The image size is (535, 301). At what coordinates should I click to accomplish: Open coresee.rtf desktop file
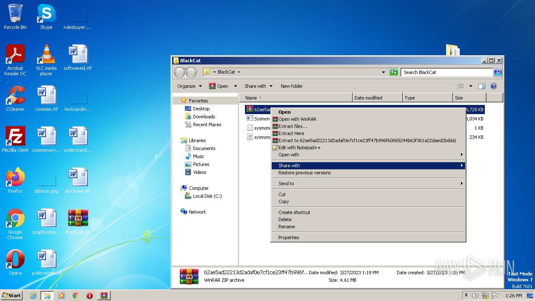46,99
